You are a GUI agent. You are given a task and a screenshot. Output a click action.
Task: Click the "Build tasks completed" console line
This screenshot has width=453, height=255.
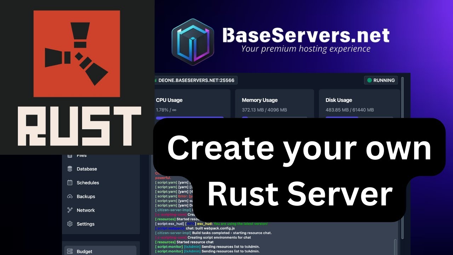[213, 233]
